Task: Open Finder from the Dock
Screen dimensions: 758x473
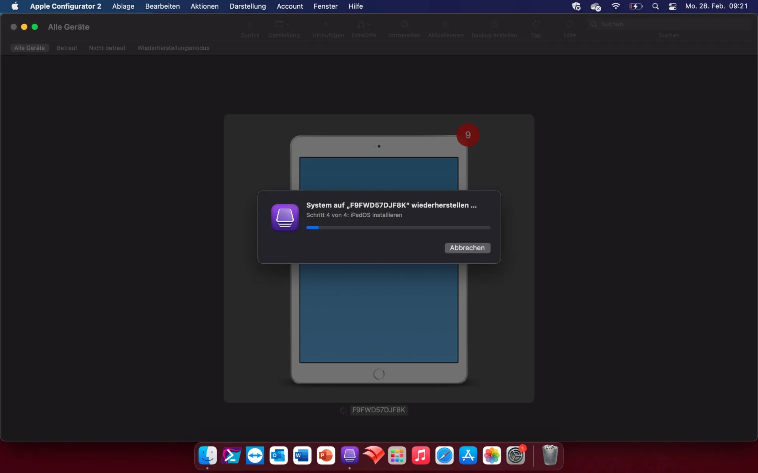Action: tap(207, 456)
